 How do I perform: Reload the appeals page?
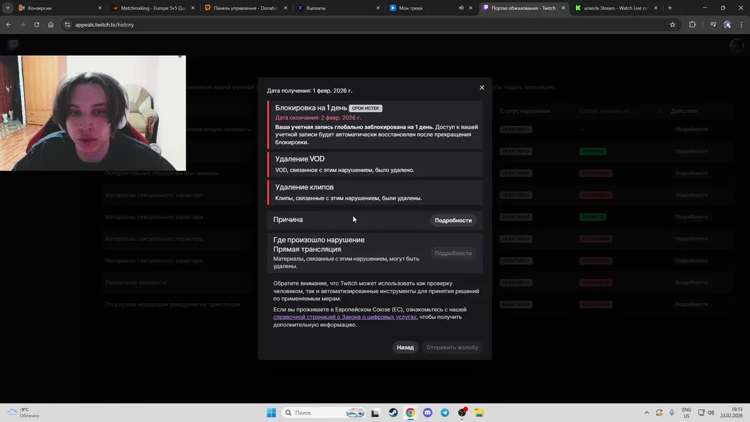[37, 25]
